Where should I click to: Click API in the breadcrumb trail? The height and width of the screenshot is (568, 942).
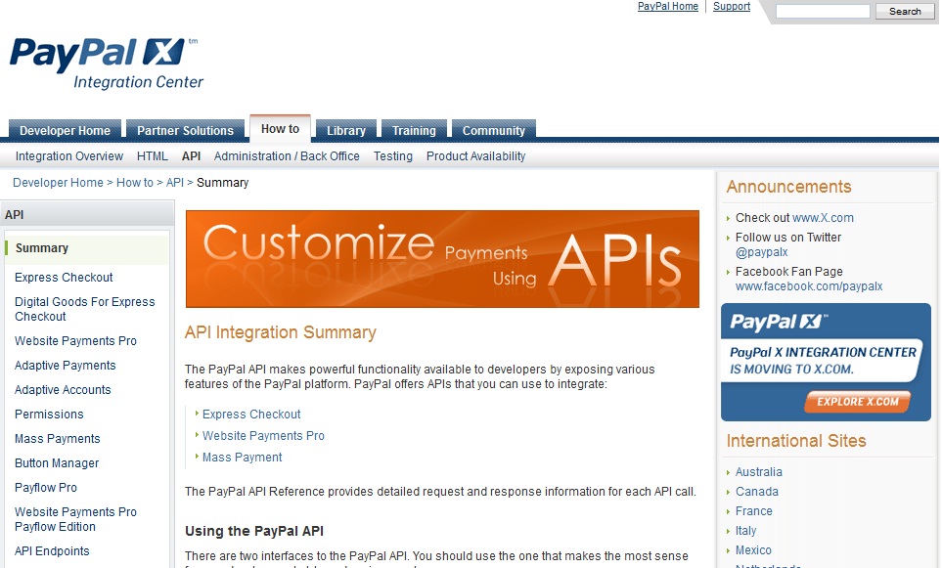pyautogui.click(x=175, y=183)
